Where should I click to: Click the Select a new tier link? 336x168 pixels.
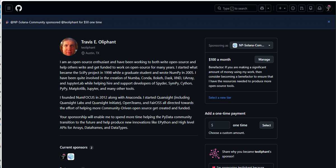[x=220, y=98]
